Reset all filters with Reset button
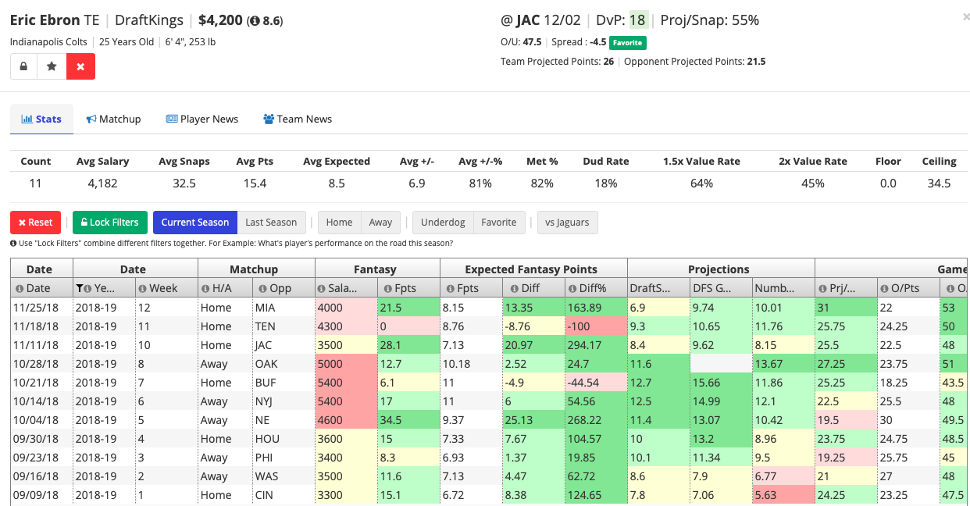Screen dimensions: 970x506 pyautogui.click(x=36, y=223)
